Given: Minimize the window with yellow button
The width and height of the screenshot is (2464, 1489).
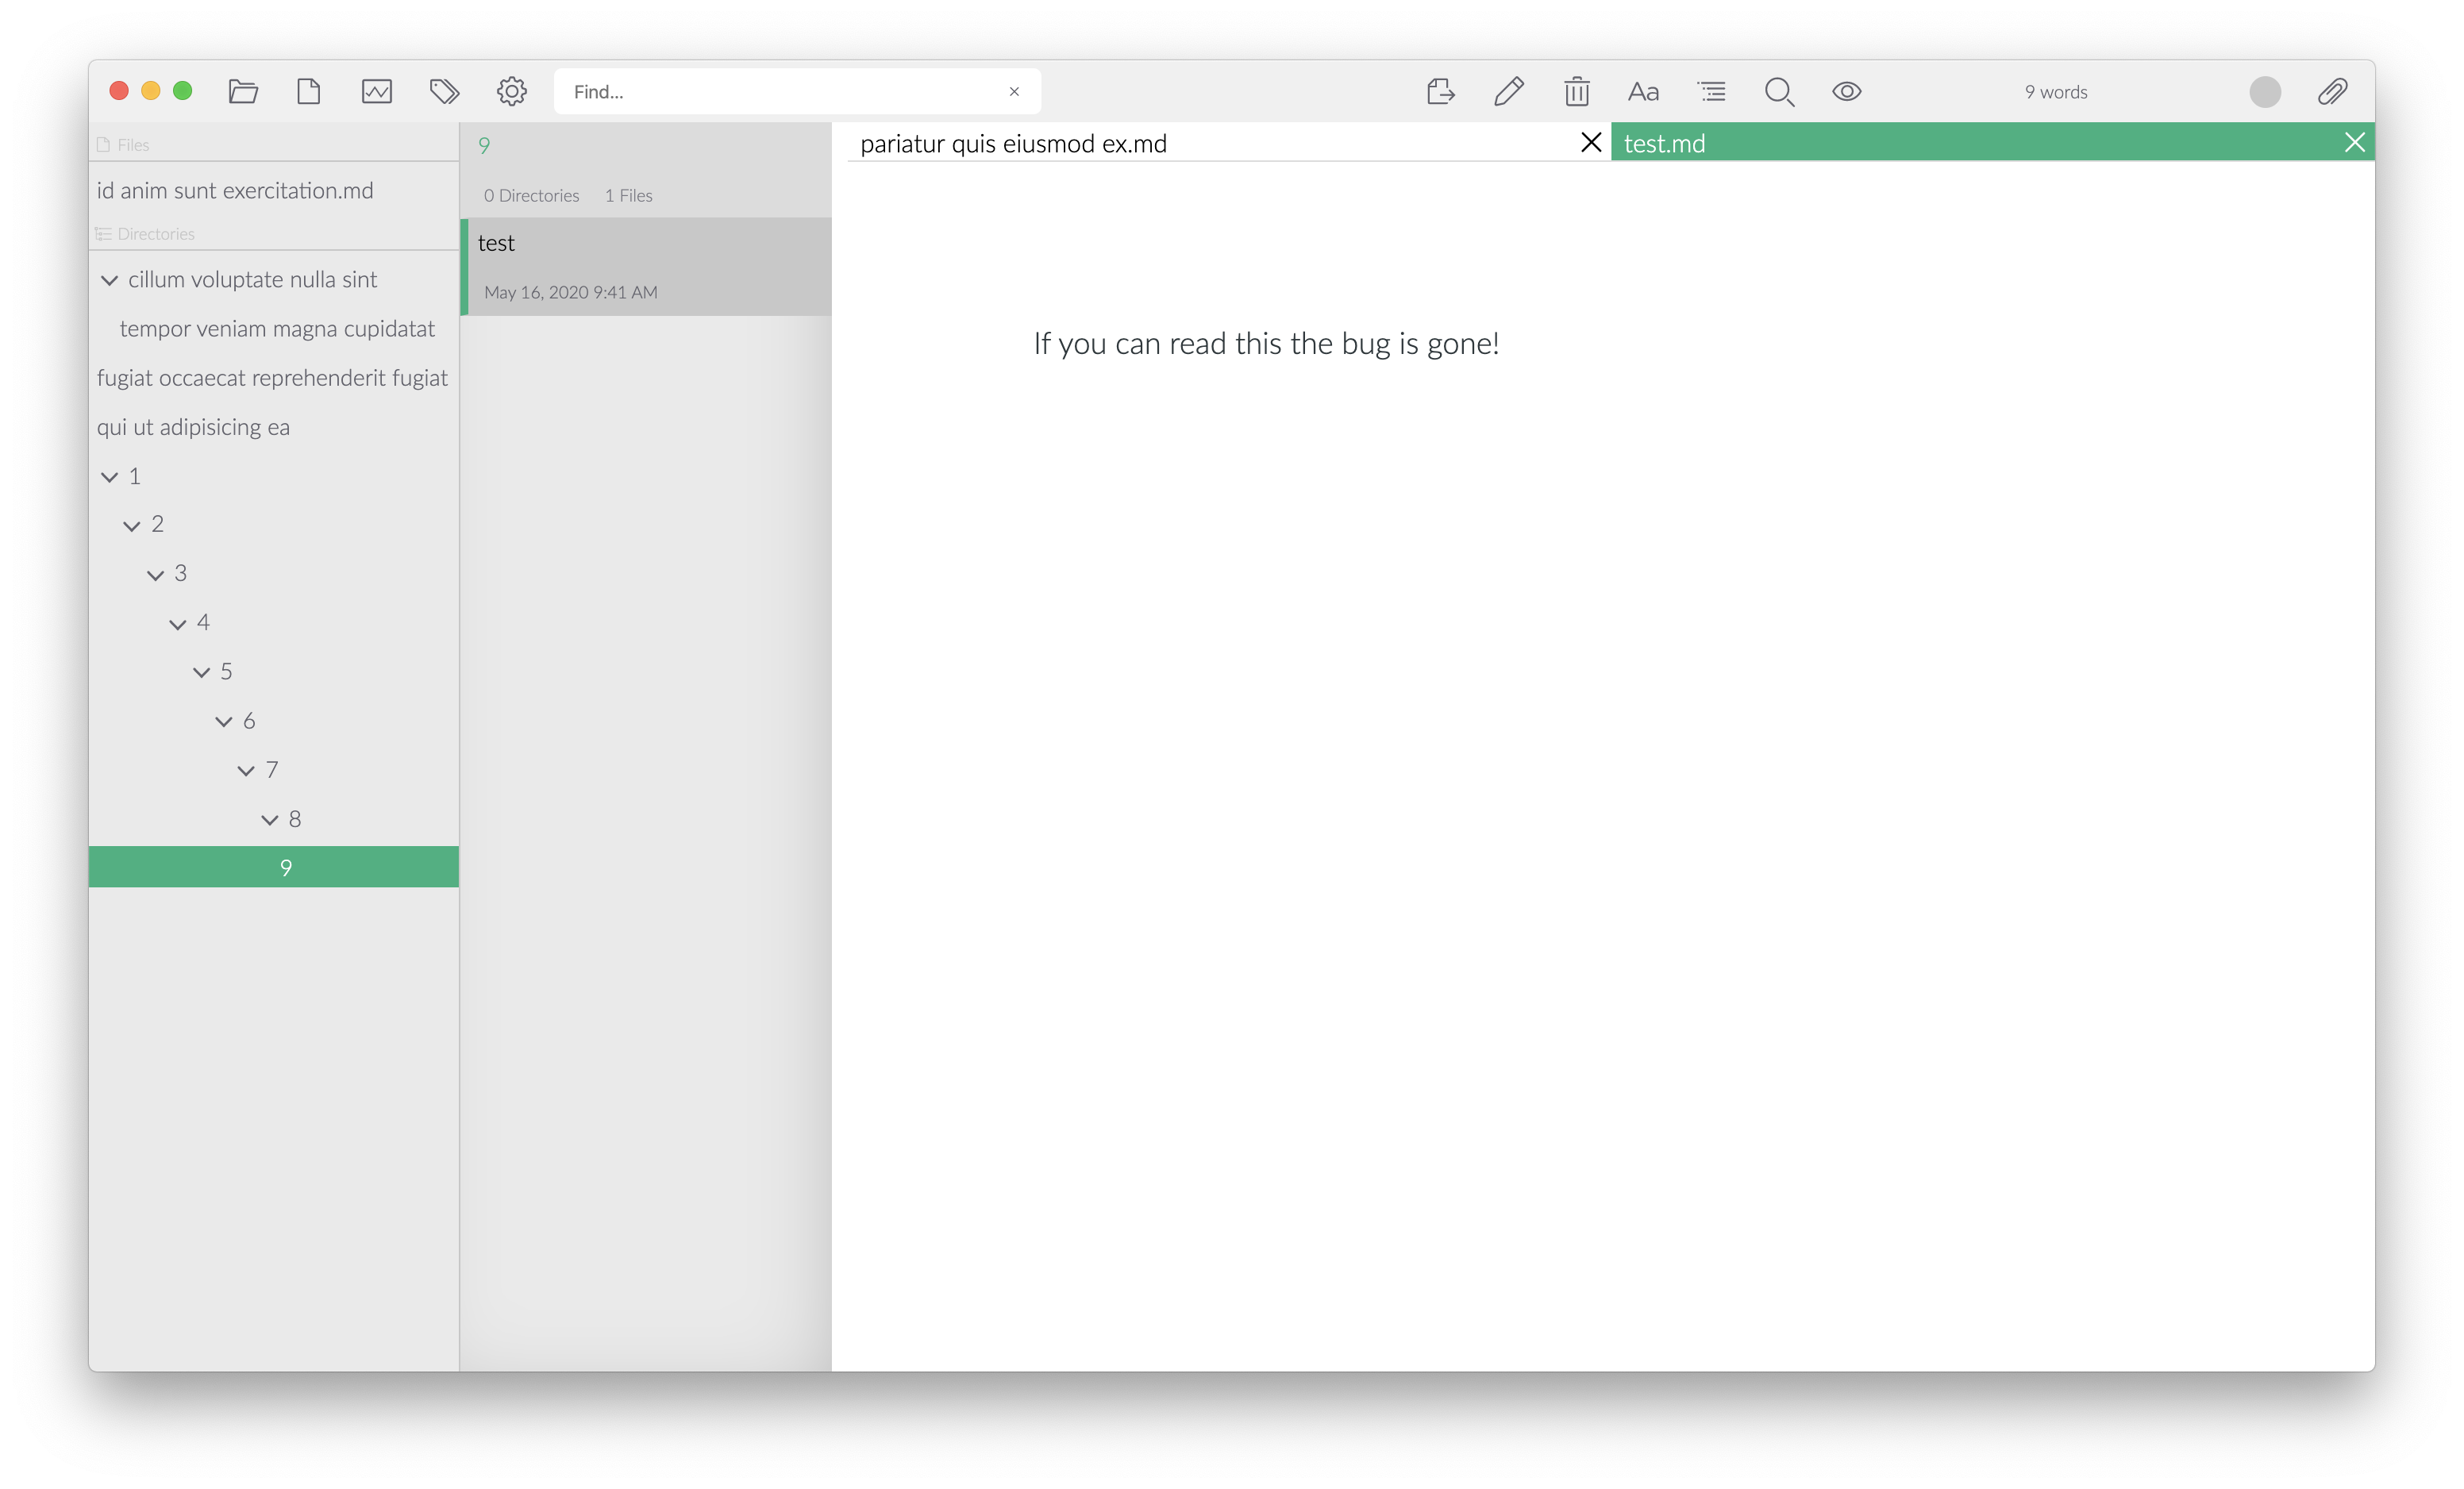Looking at the screenshot, I should [151, 91].
